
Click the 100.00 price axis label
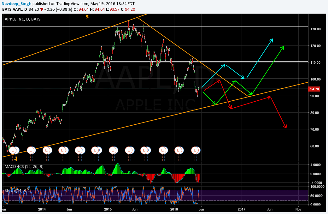[x=316, y=79]
